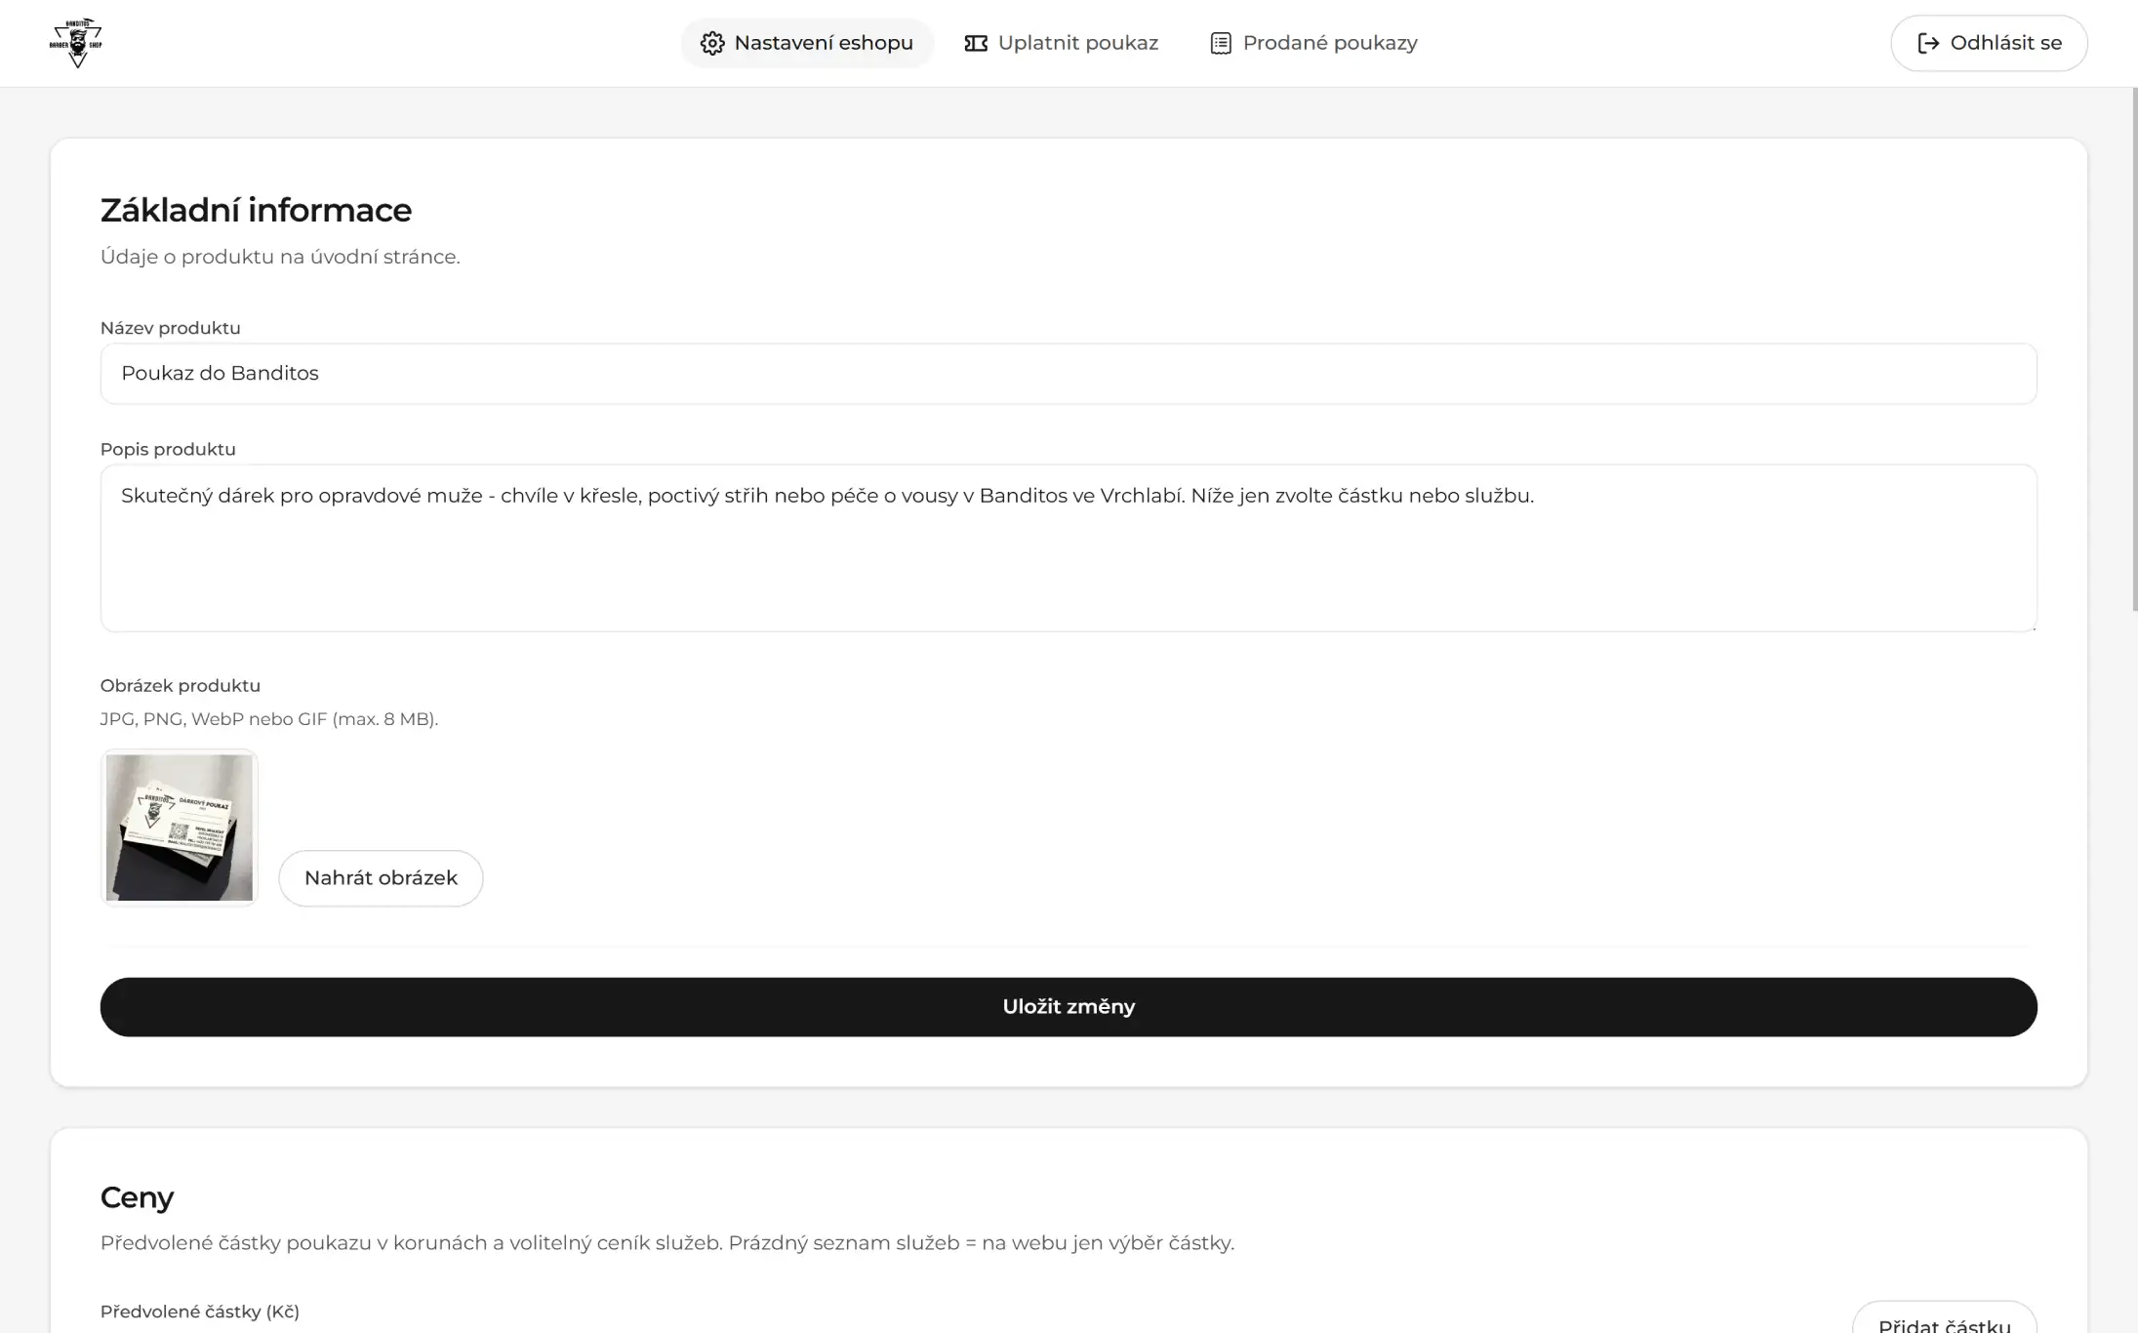Viewport: 2138px width, 1333px height.
Task: Go to the Prodané poukazy tab
Action: 1329,43
